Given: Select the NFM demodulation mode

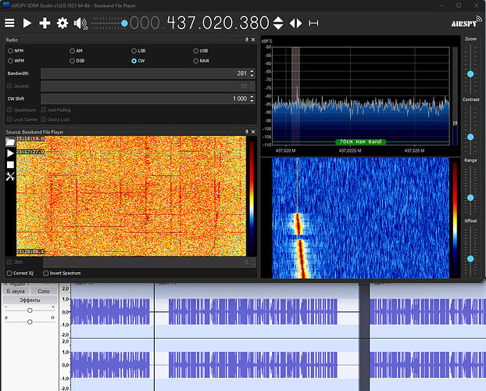Looking at the screenshot, I should click(x=10, y=51).
